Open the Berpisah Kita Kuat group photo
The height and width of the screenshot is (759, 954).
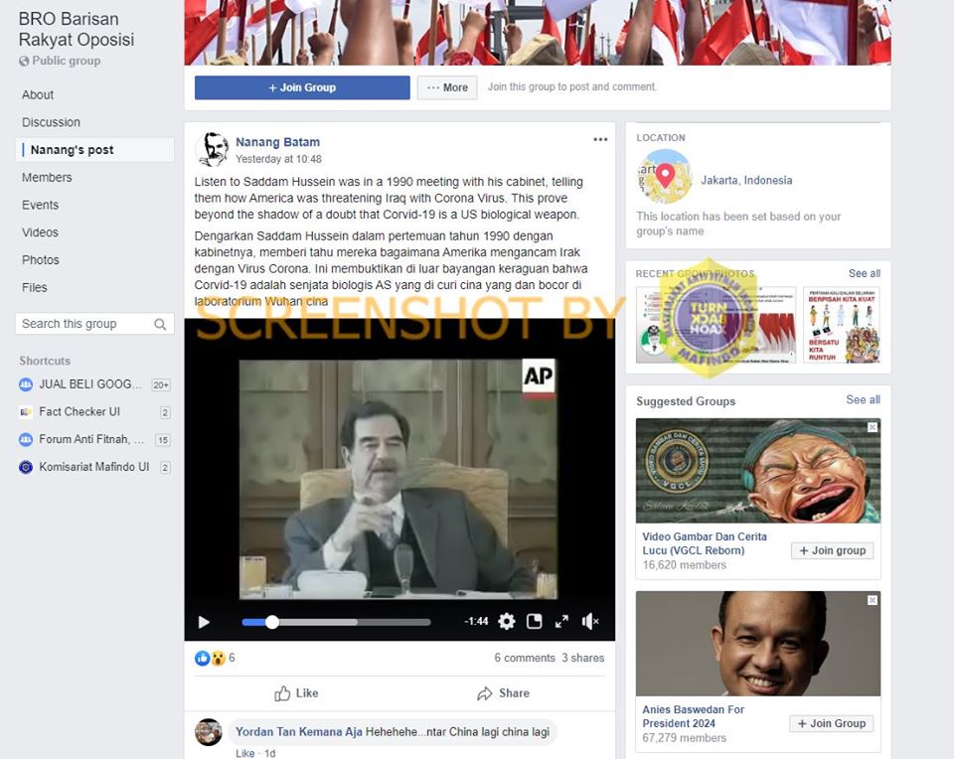[842, 325]
